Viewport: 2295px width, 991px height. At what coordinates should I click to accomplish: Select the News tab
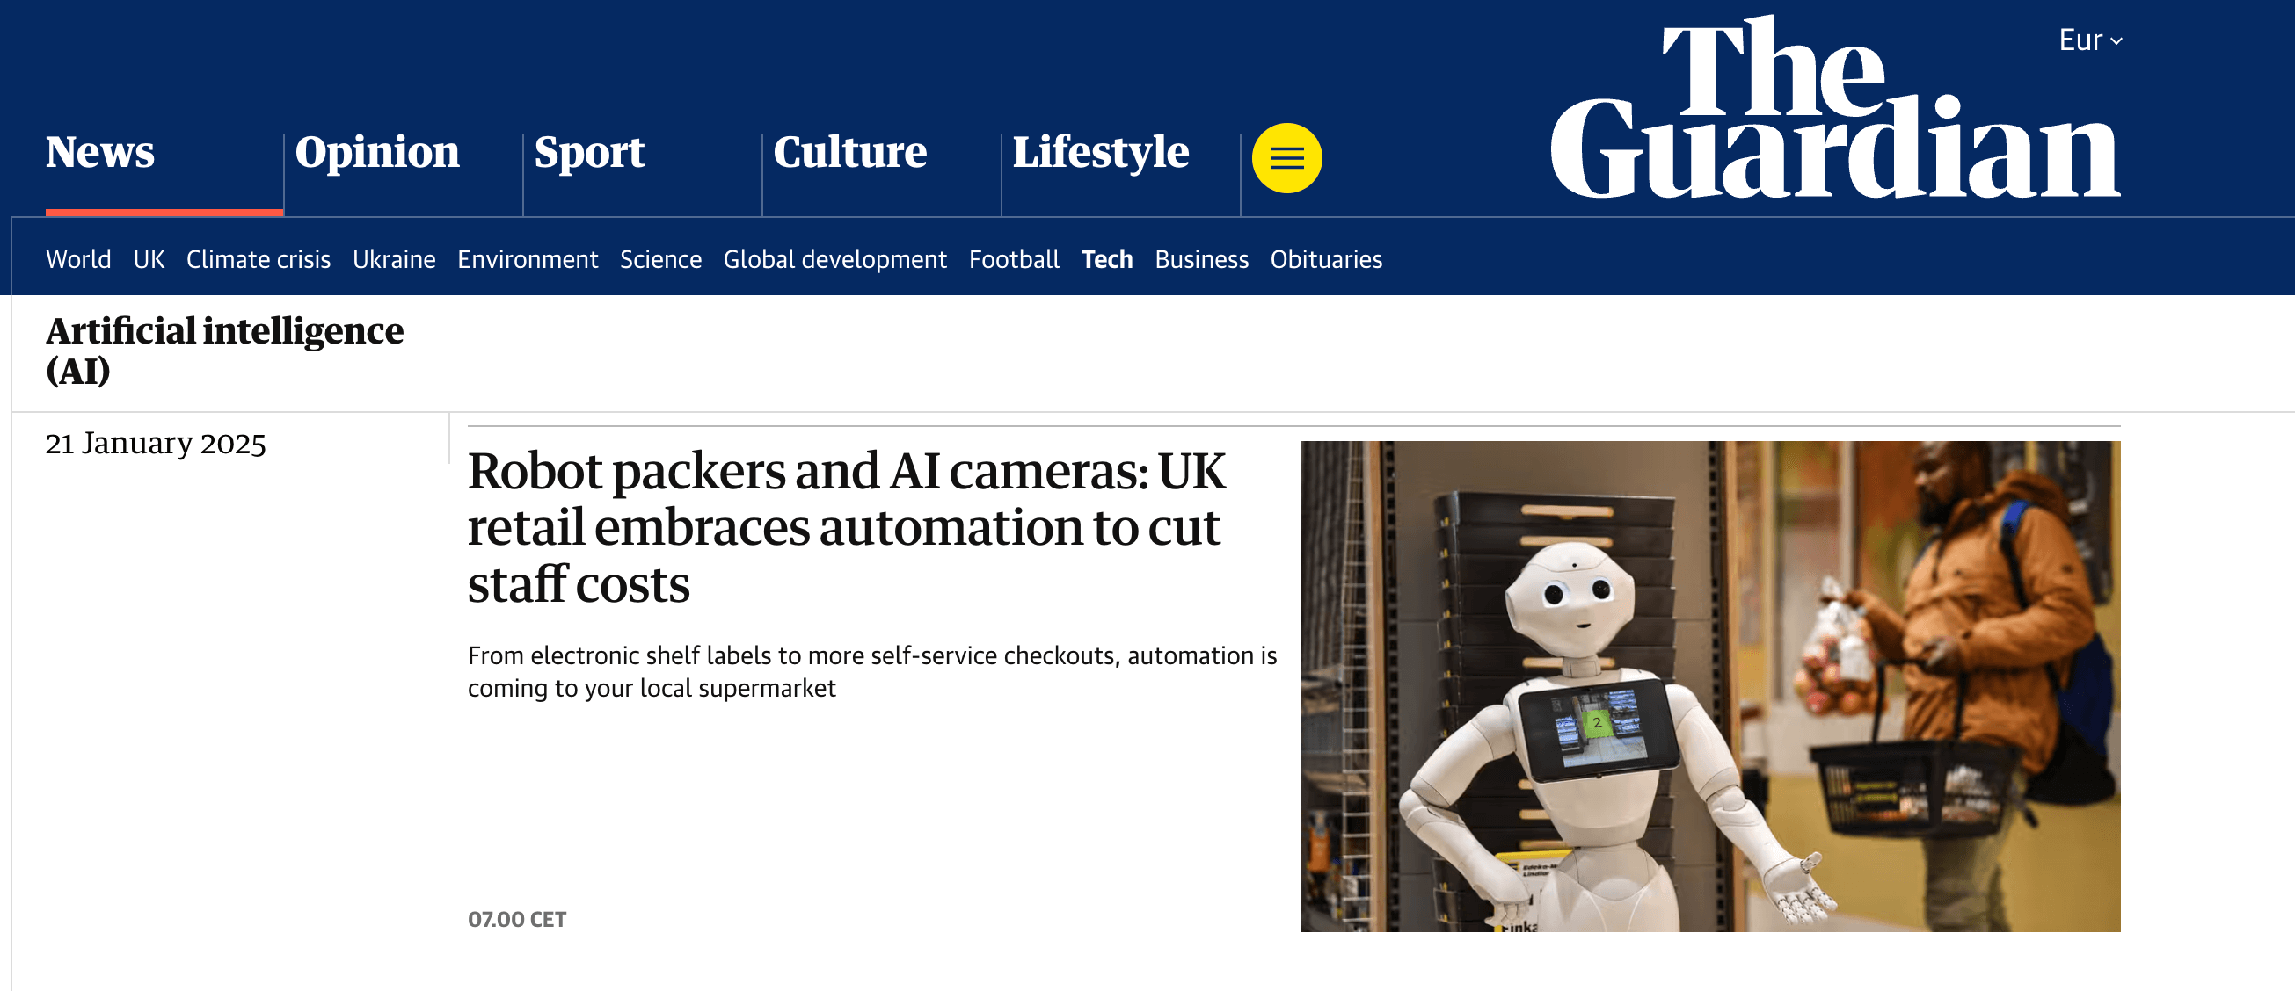point(99,151)
